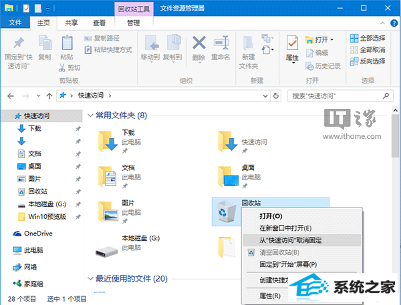The width and height of the screenshot is (401, 305).
Task: Select OneDrive in the navigation pane
Action: 37,234
